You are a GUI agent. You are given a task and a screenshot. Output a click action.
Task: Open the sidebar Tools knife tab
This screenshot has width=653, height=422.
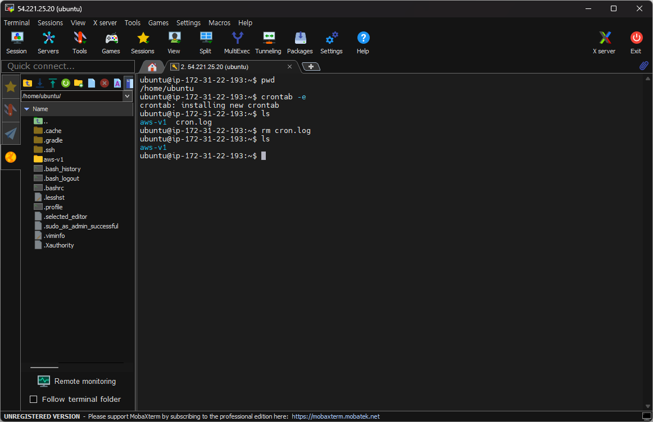point(11,110)
